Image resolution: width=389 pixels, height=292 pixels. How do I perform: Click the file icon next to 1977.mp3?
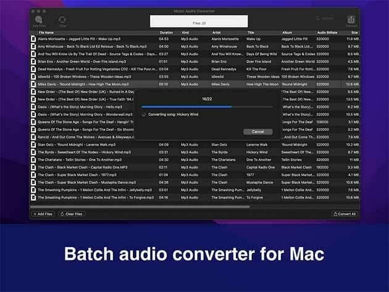pyautogui.click(x=34, y=174)
